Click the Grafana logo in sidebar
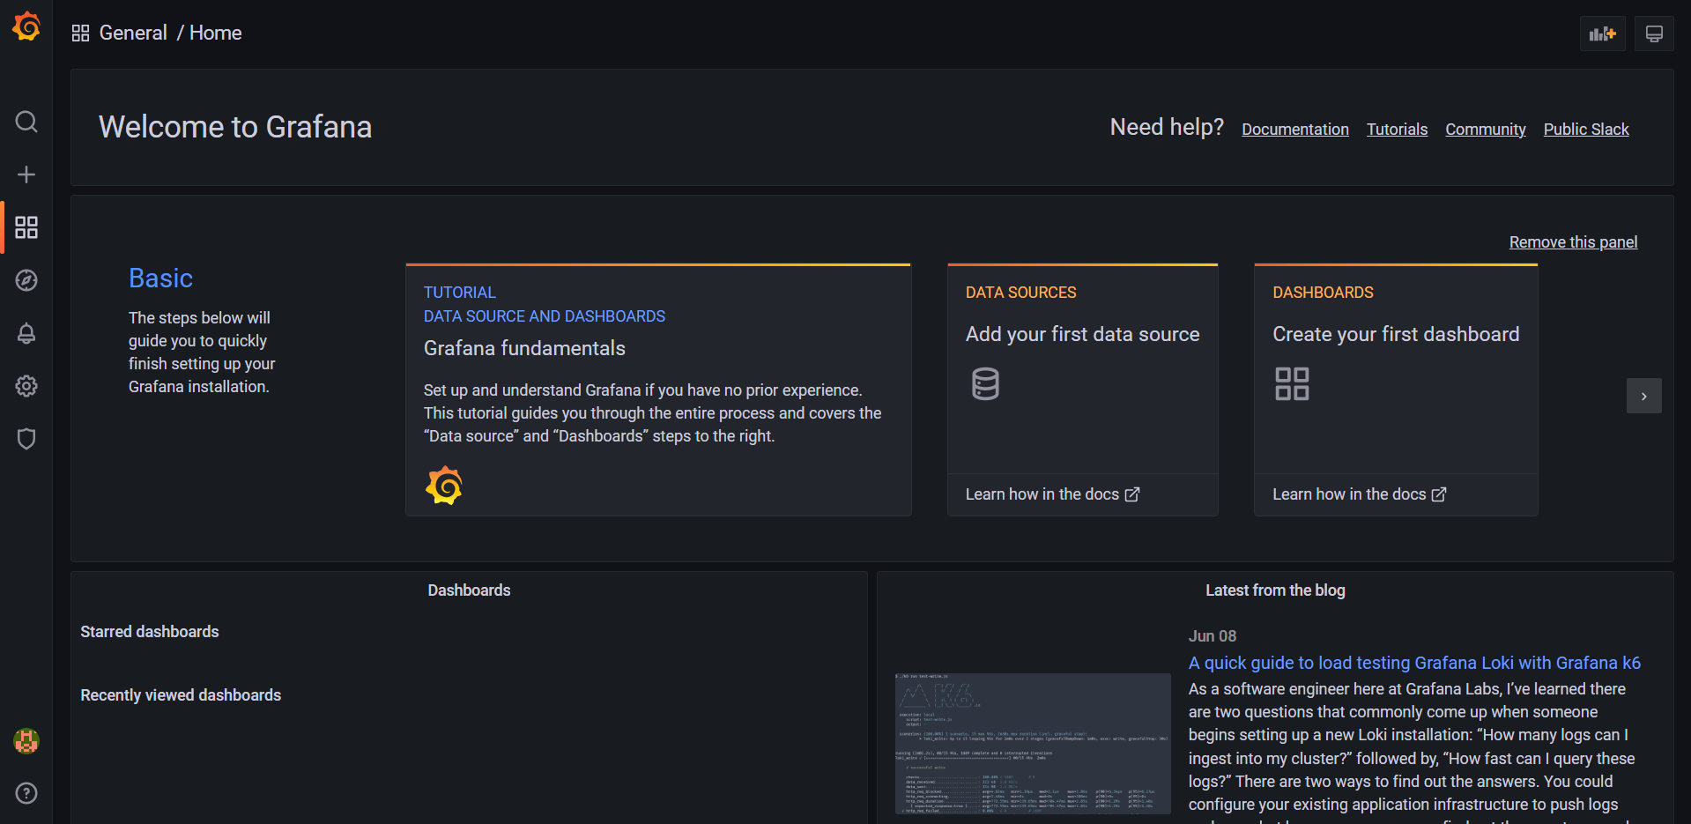 point(26,27)
